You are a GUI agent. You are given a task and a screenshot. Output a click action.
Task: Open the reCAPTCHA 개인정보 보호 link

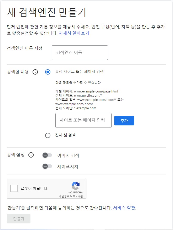coord(67,196)
